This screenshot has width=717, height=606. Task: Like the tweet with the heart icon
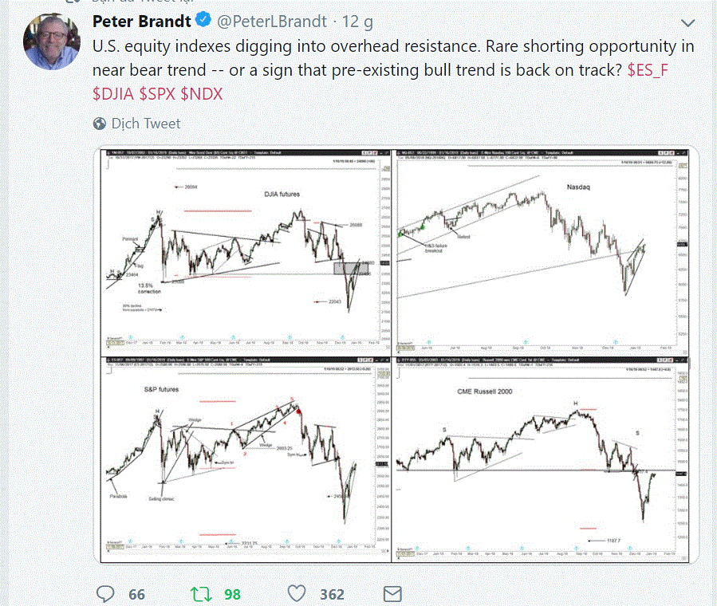pos(297,594)
